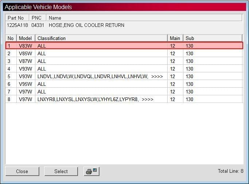Select row 2 model V85W

pos(124,53)
